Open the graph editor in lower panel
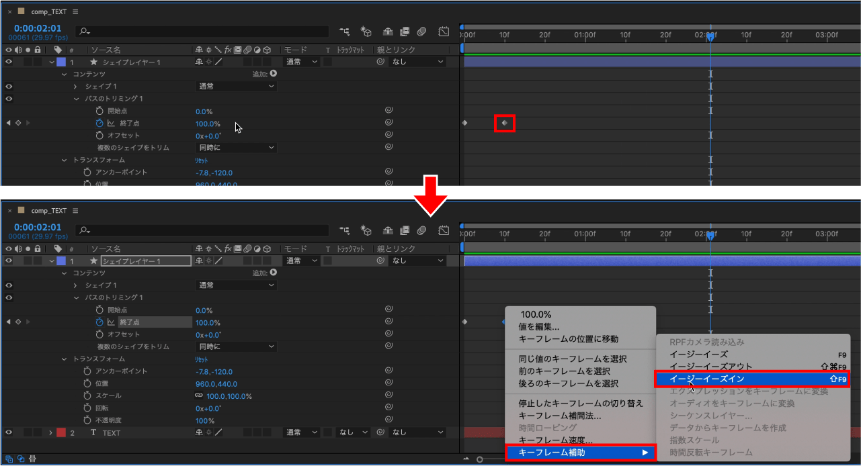The height and width of the screenshot is (466, 861). coord(444,230)
